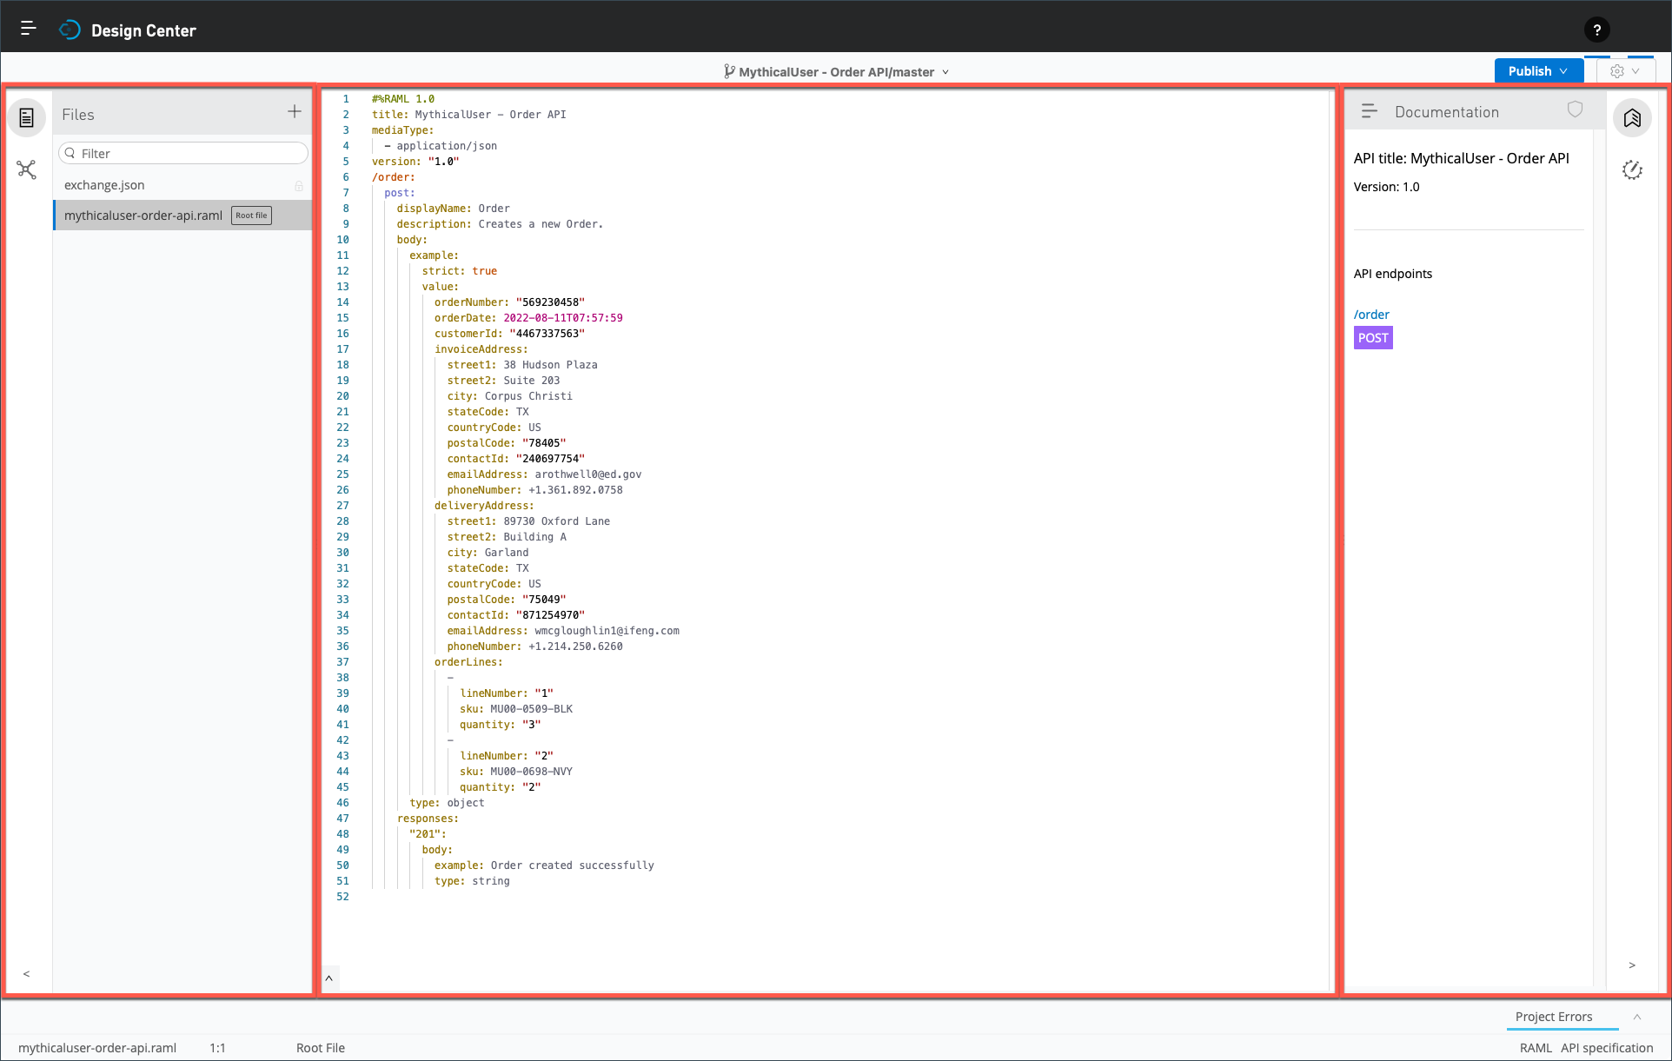Screen dimensions: 1672x1061
Task: Open the Dependencies graph icon in left sidebar
Action: coord(27,169)
